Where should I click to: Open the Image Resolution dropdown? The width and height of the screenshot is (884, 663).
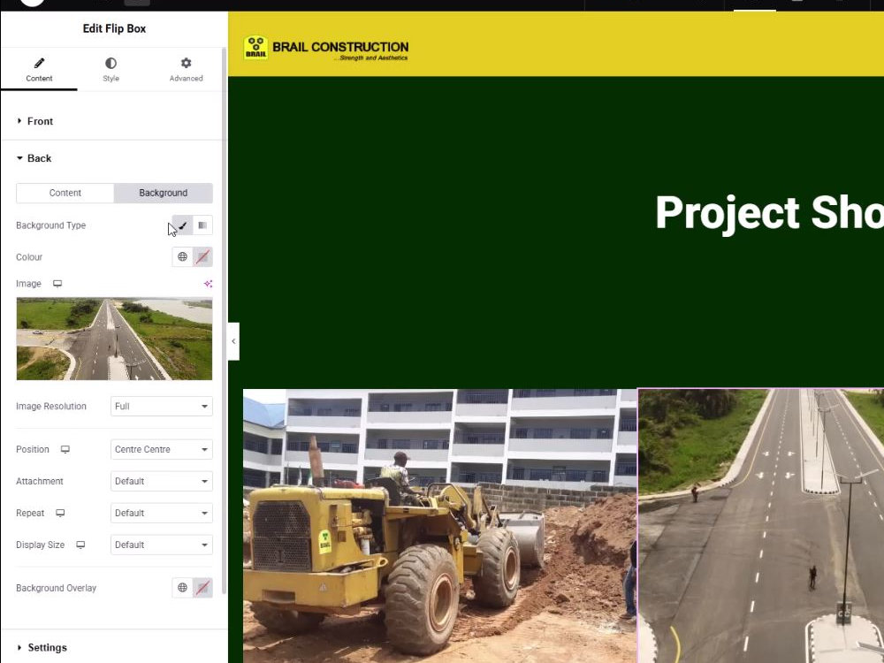pos(161,407)
